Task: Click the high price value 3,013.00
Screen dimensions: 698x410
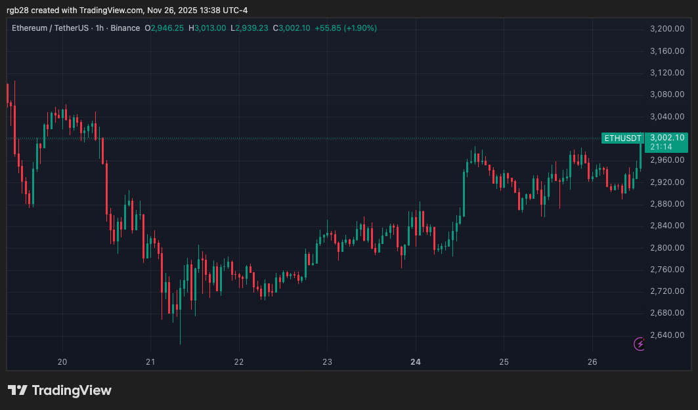Action: click(x=210, y=28)
